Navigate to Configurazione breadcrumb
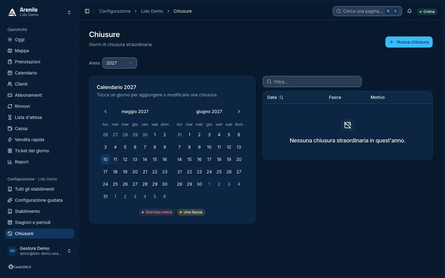The image size is (445, 278). click(x=115, y=11)
